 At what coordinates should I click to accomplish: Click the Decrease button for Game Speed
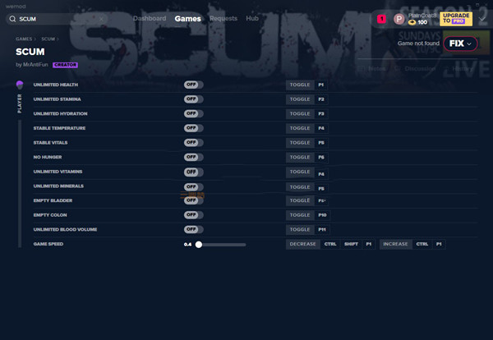tap(302, 244)
